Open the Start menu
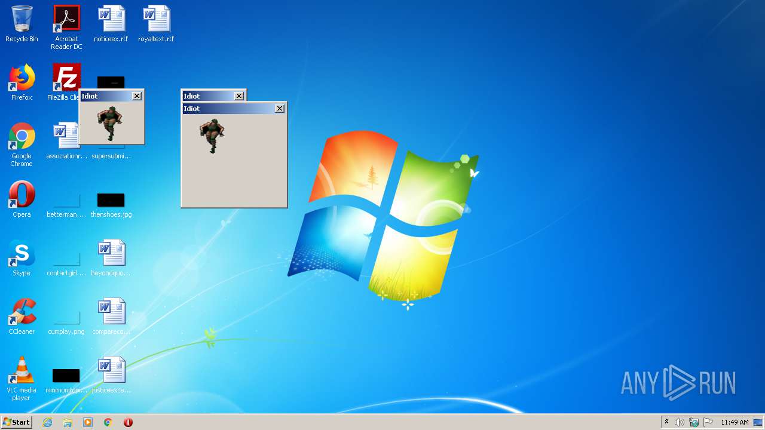The height and width of the screenshot is (430, 765). tap(17, 422)
